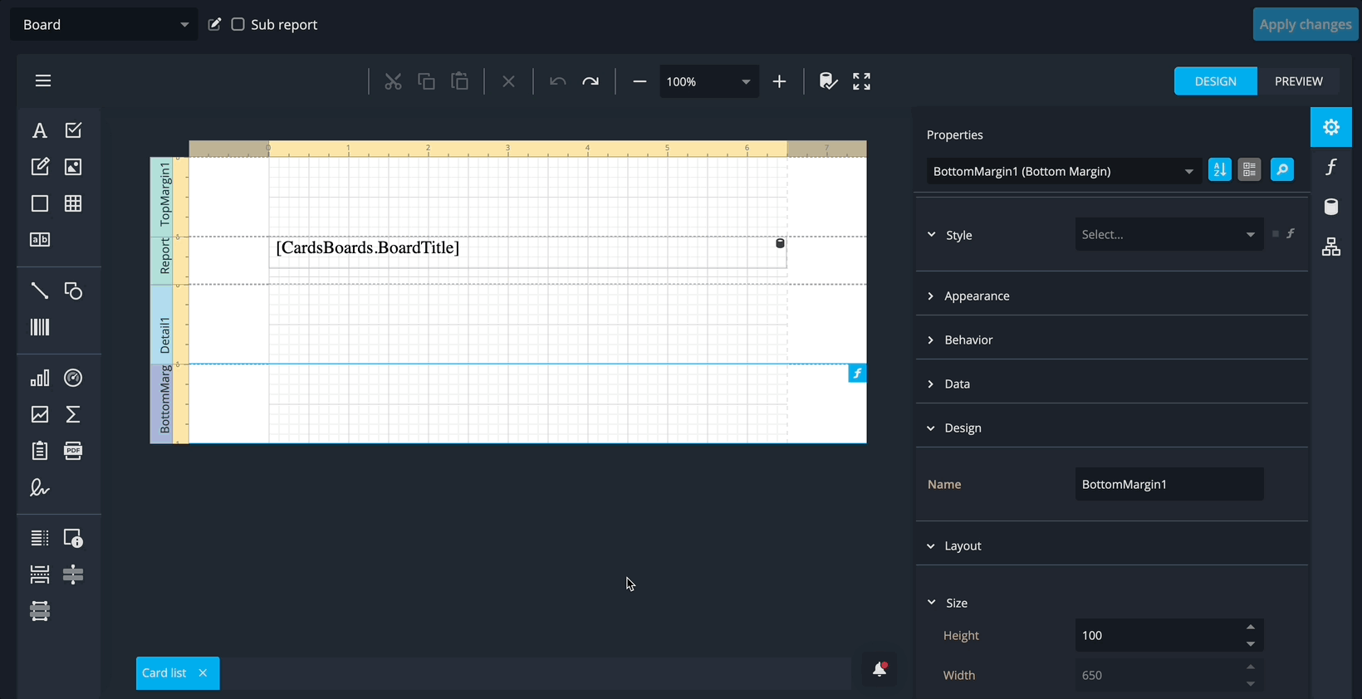Image resolution: width=1362 pixels, height=699 pixels.
Task: Zoom in with the plus button
Action: (779, 81)
